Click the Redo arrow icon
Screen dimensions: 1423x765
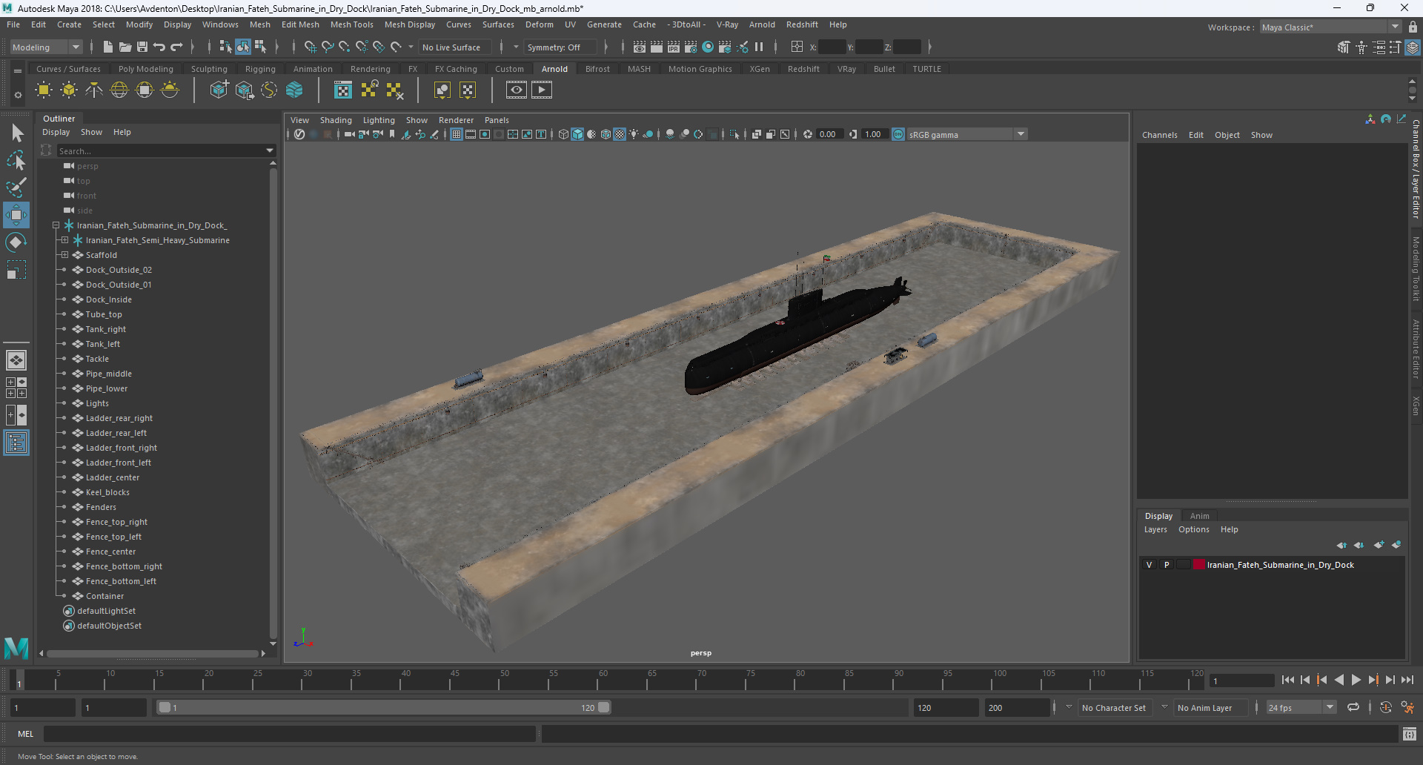coord(176,47)
